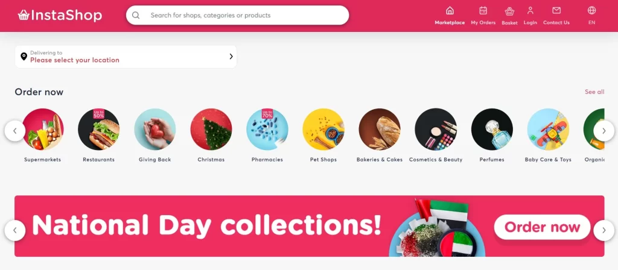Show next categories with right arrow

604,131
